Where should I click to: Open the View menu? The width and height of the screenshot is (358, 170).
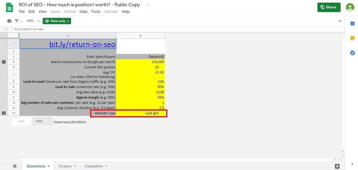(x=42, y=12)
